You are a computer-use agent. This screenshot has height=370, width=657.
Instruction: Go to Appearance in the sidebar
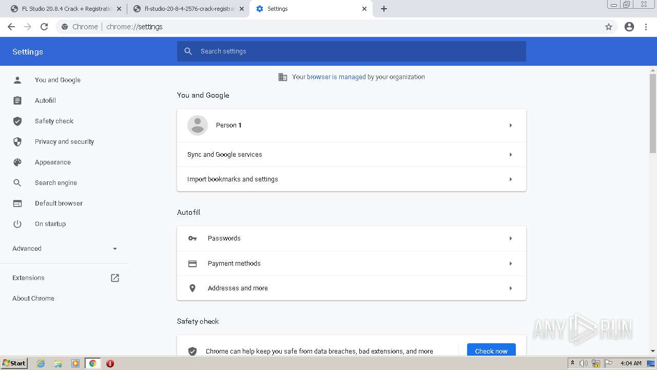coord(53,162)
